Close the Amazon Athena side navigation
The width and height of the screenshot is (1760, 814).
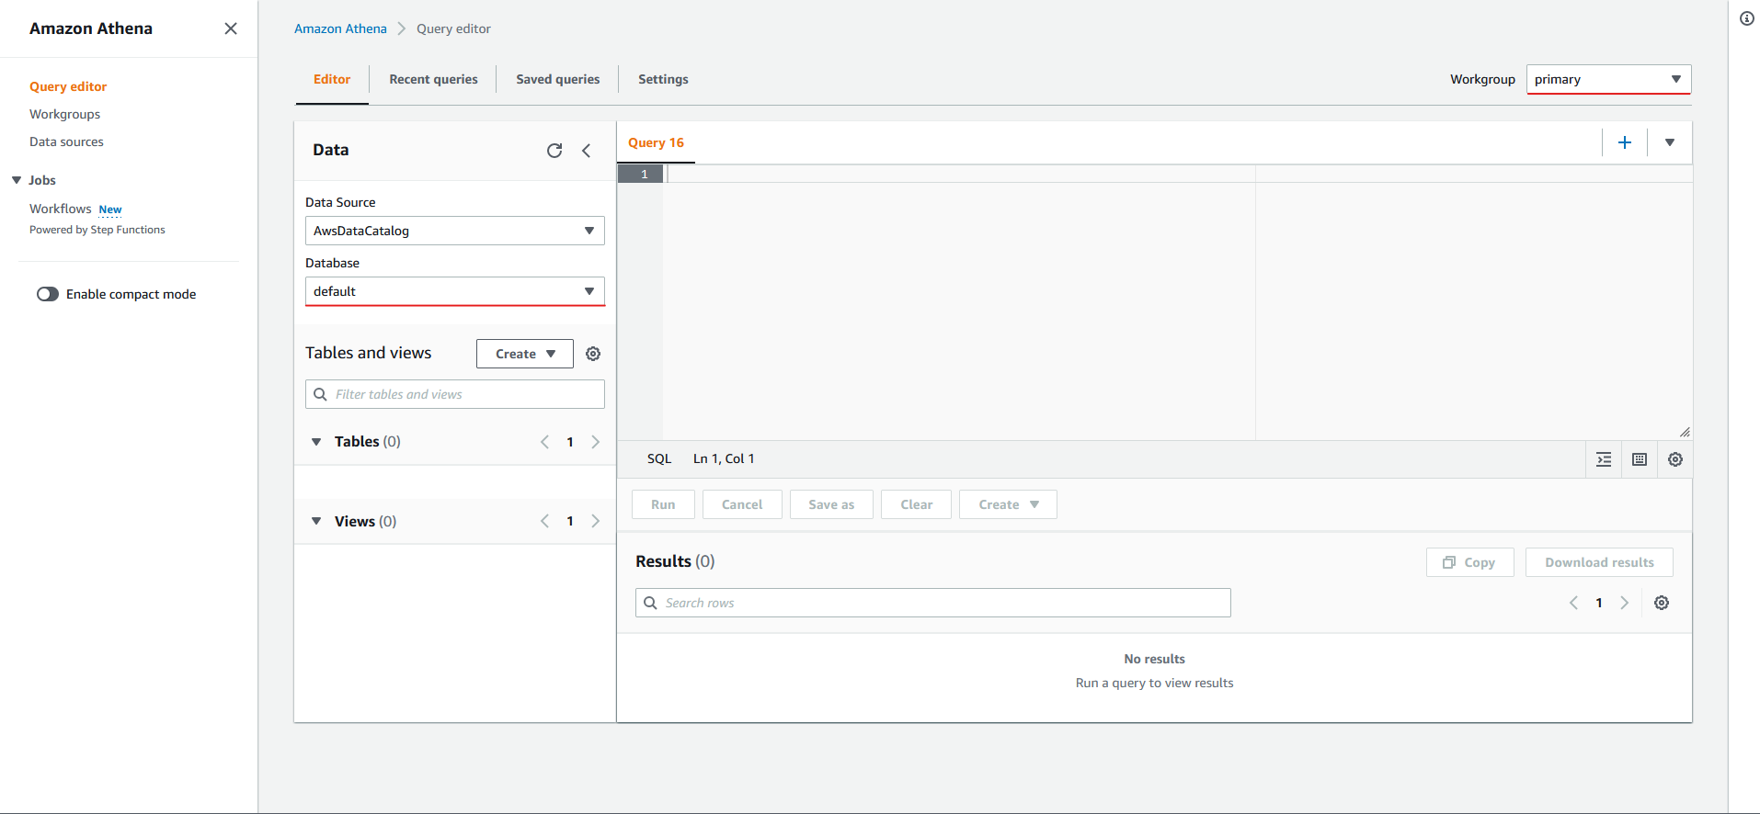tap(231, 28)
